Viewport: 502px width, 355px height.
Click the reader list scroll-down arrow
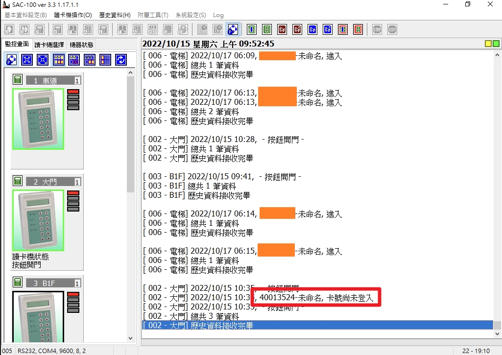point(130,338)
